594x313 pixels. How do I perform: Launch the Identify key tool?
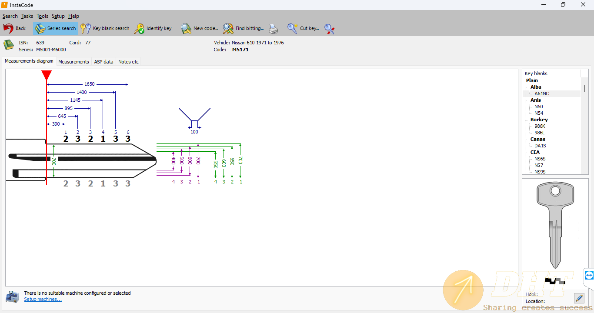click(153, 29)
